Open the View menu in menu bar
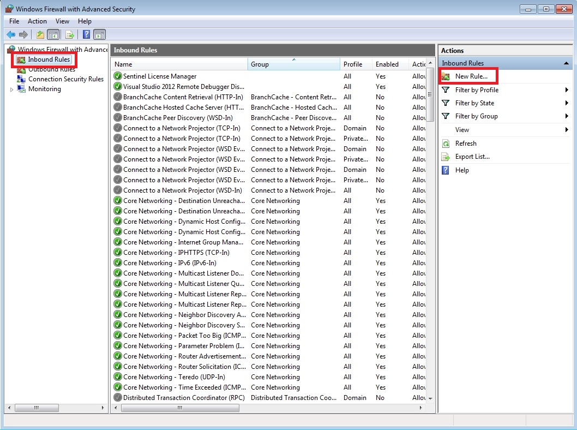 [62, 21]
